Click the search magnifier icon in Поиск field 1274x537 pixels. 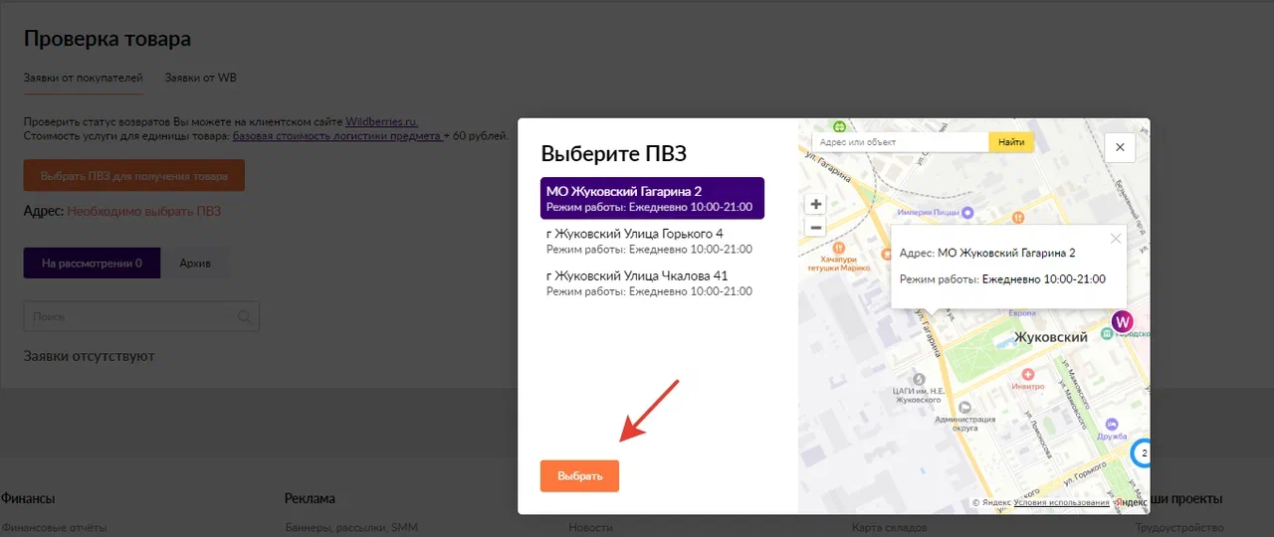(245, 317)
